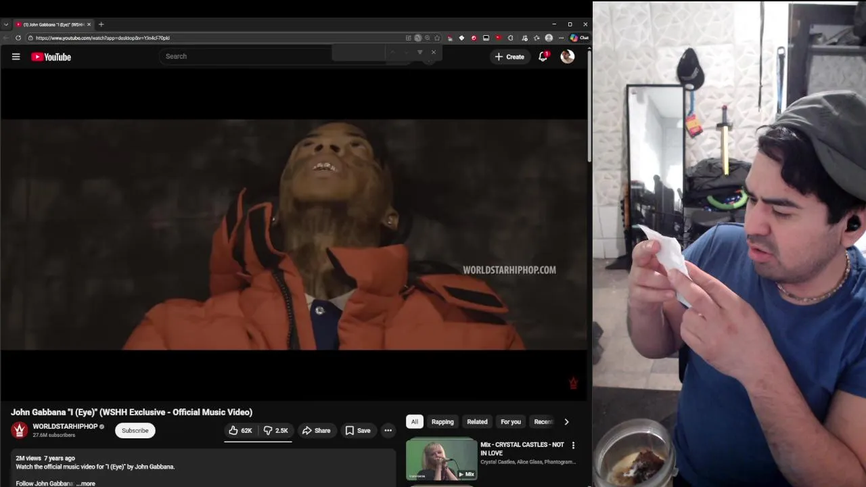Open the Edge settings and more menu

(561, 38)
